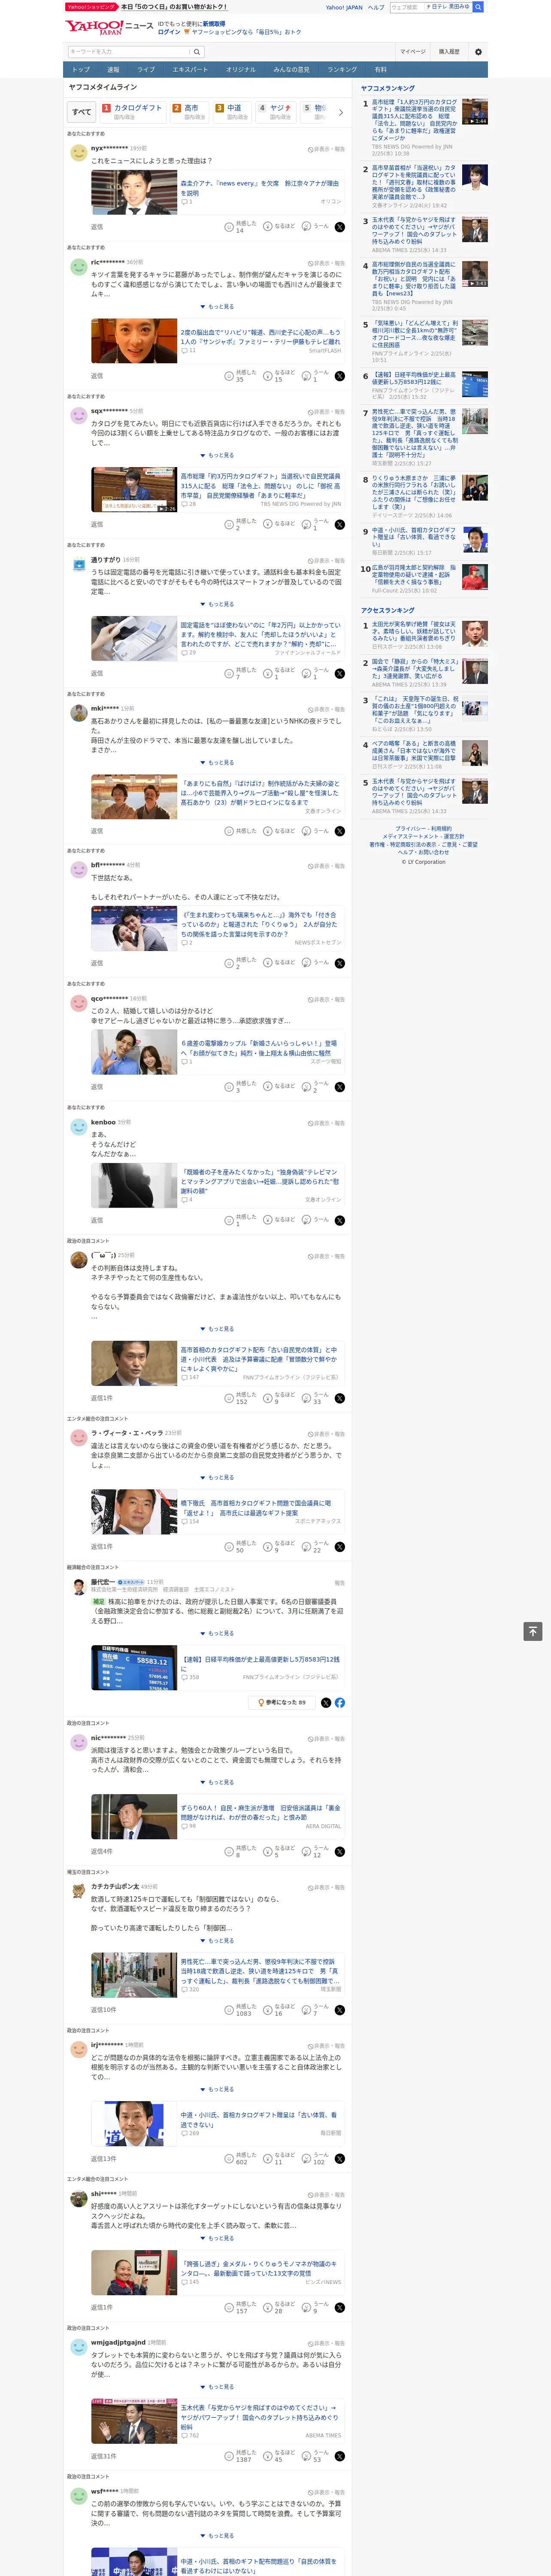Share bfl's comment on X
The height and width of the screenshot is (2576, 551).
point(340,963)
